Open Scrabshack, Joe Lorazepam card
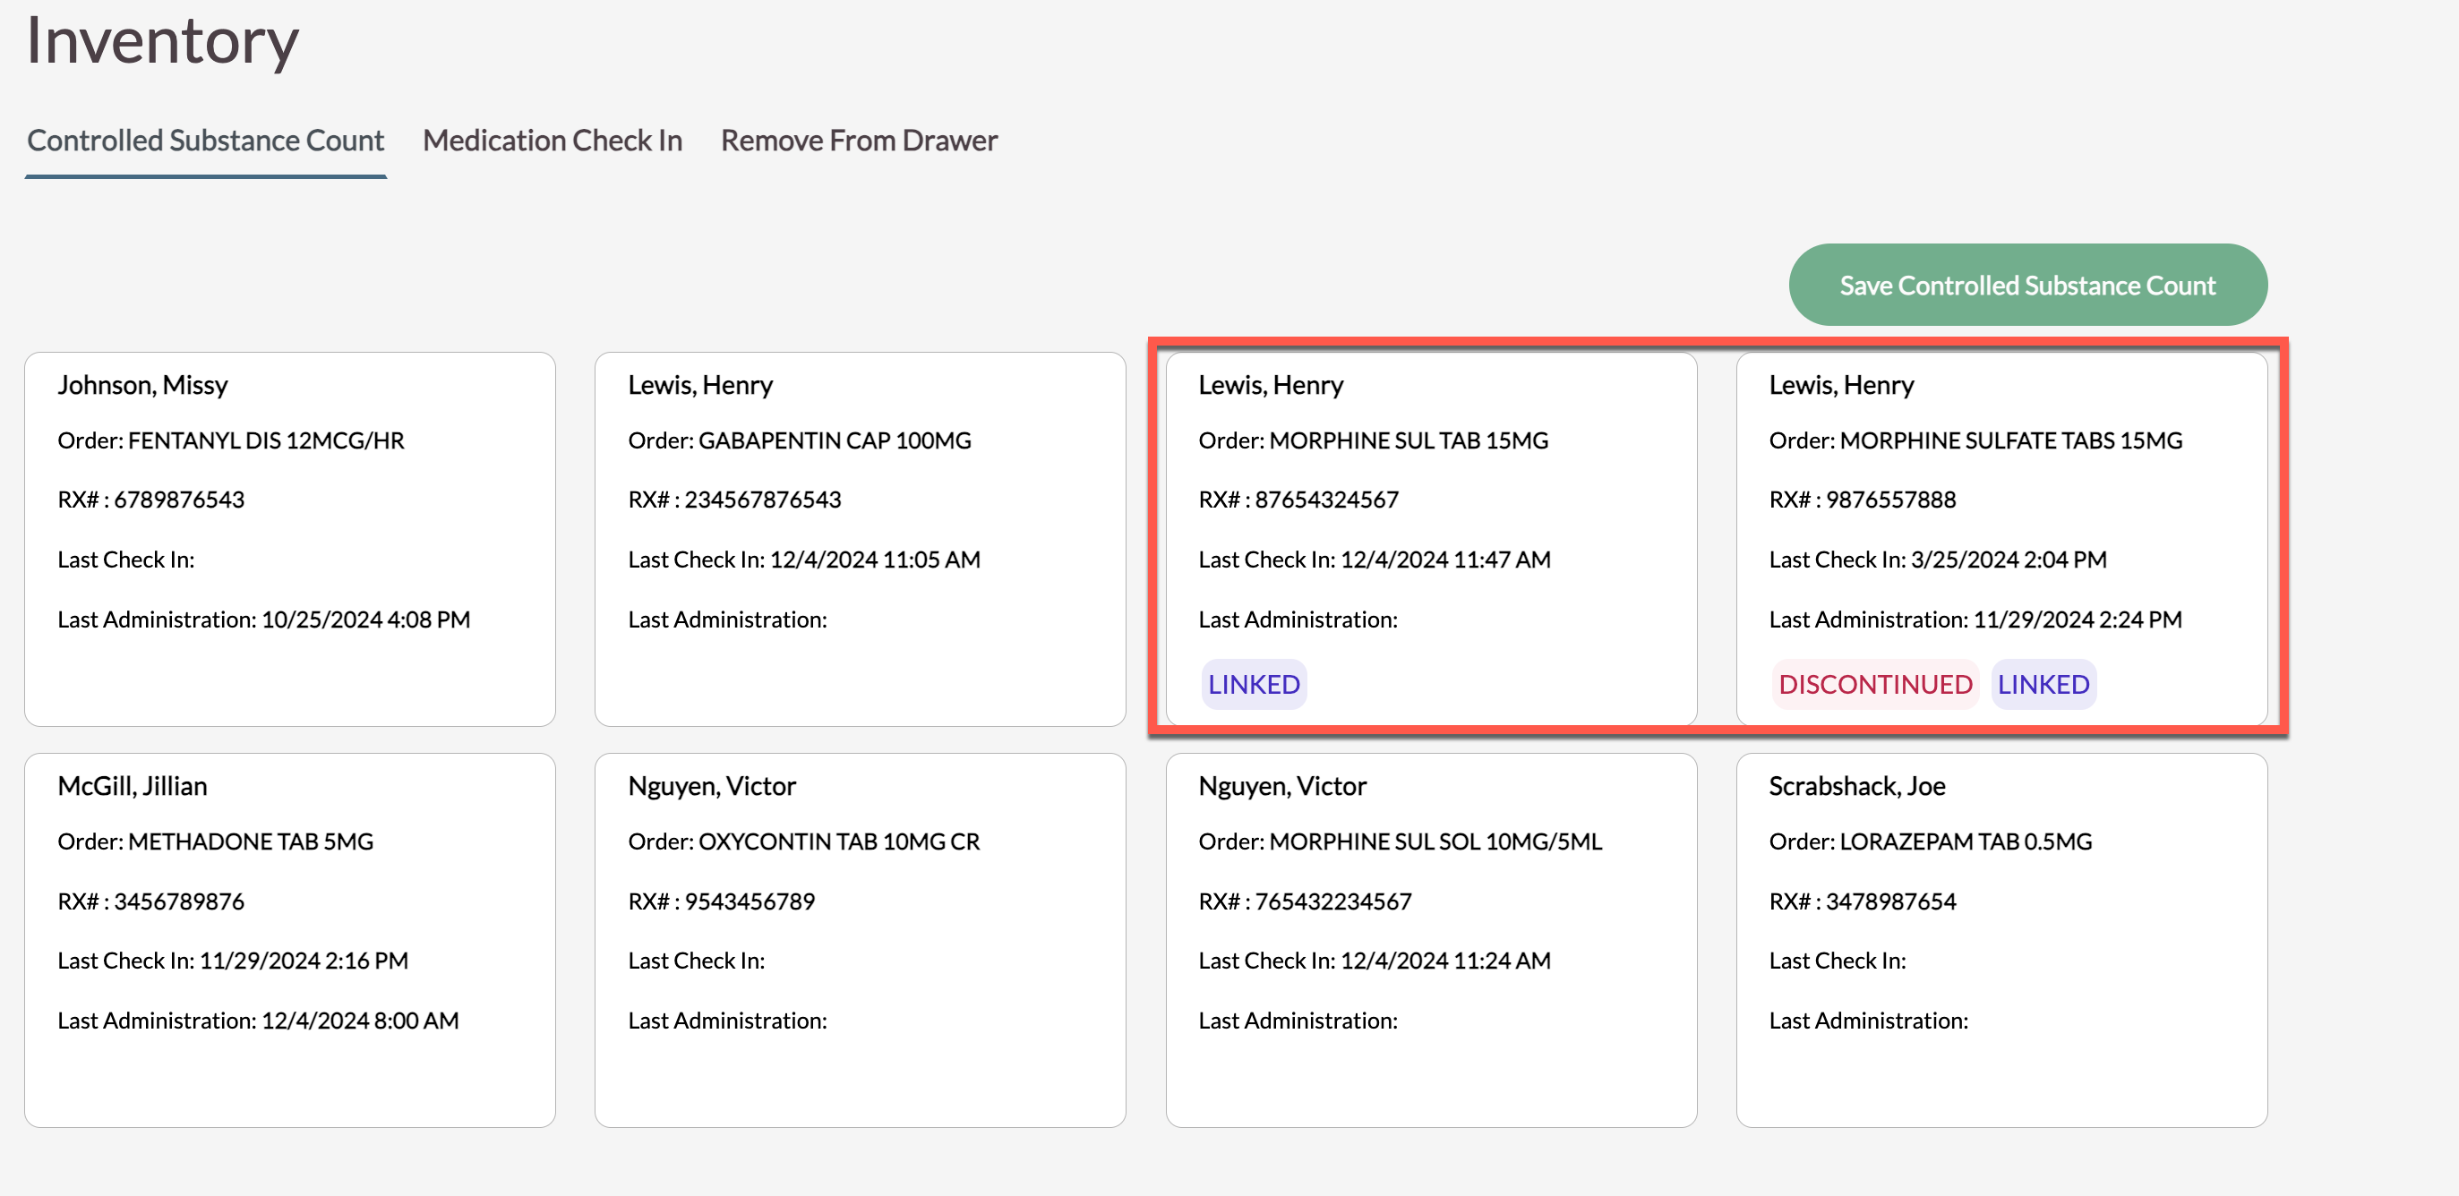 [2001, 939]
